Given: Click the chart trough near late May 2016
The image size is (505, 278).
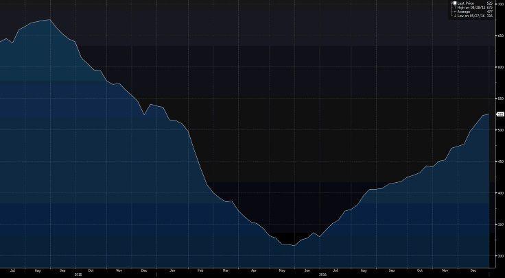Looking at the screenshot, I should 294,245.
